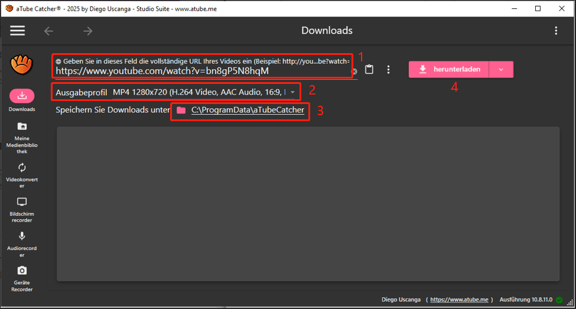Go forward with the right arrow

point(88,31)
